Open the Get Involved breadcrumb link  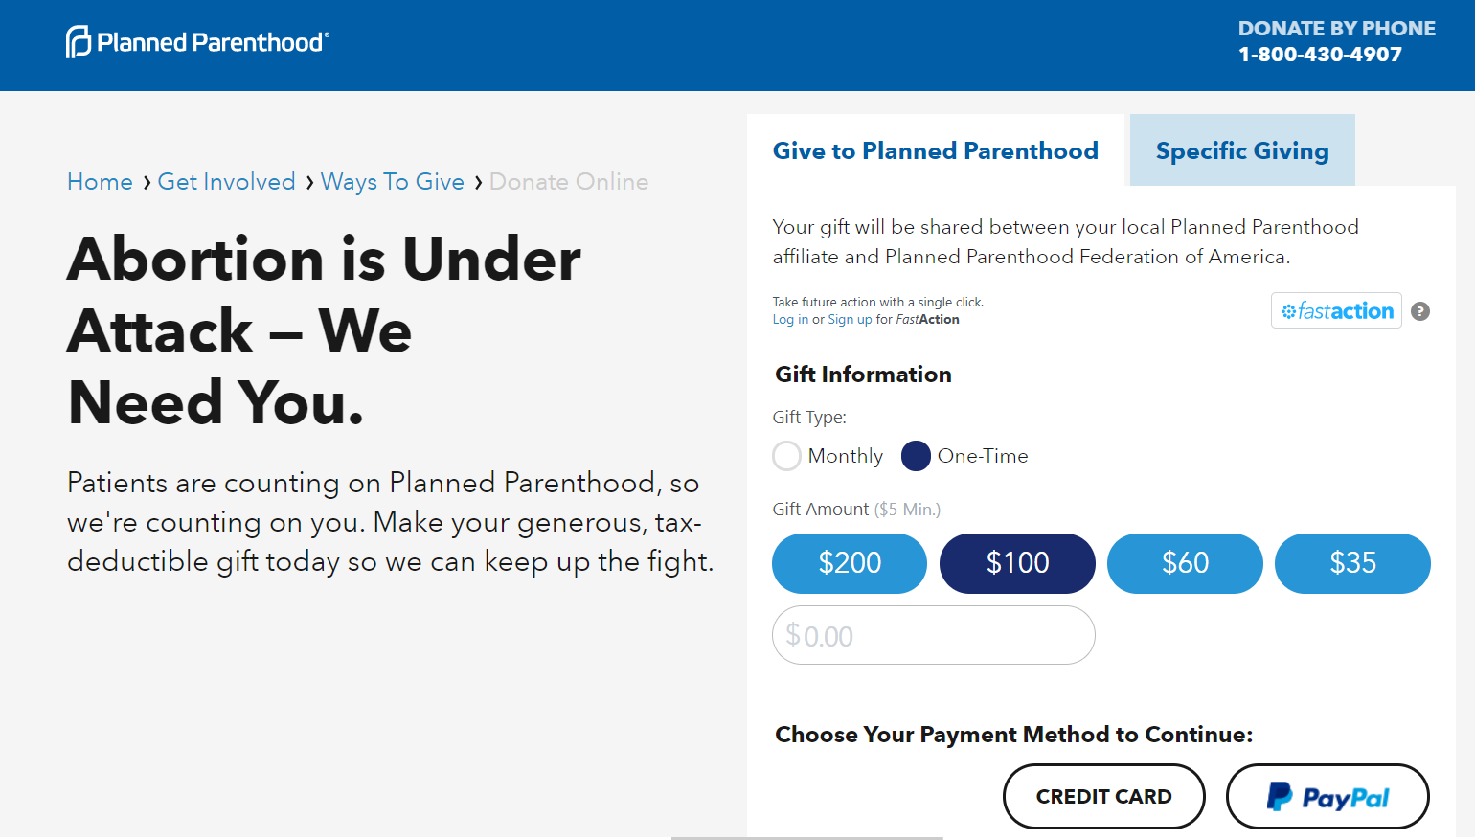coord(226,182)
